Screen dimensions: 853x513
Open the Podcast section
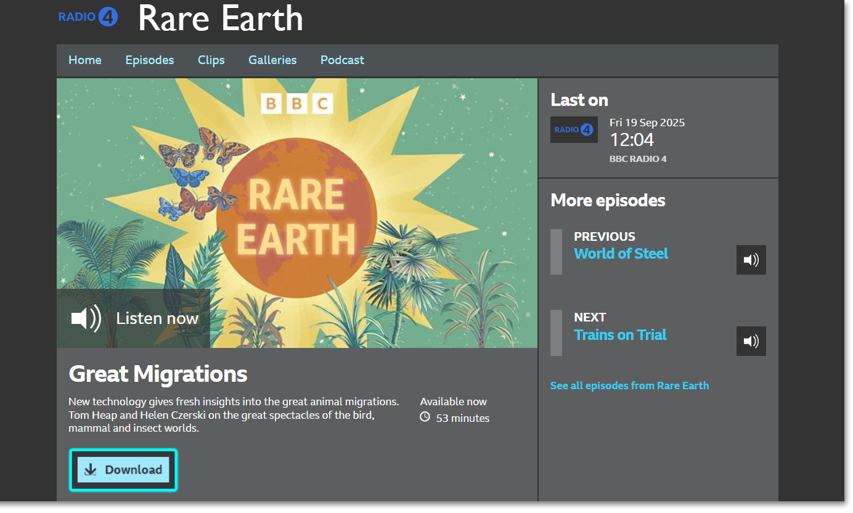[342, 60]
